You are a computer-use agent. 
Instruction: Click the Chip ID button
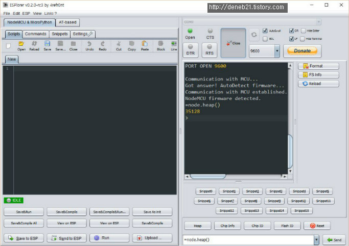pyautogui.click(x=258, y=226)
